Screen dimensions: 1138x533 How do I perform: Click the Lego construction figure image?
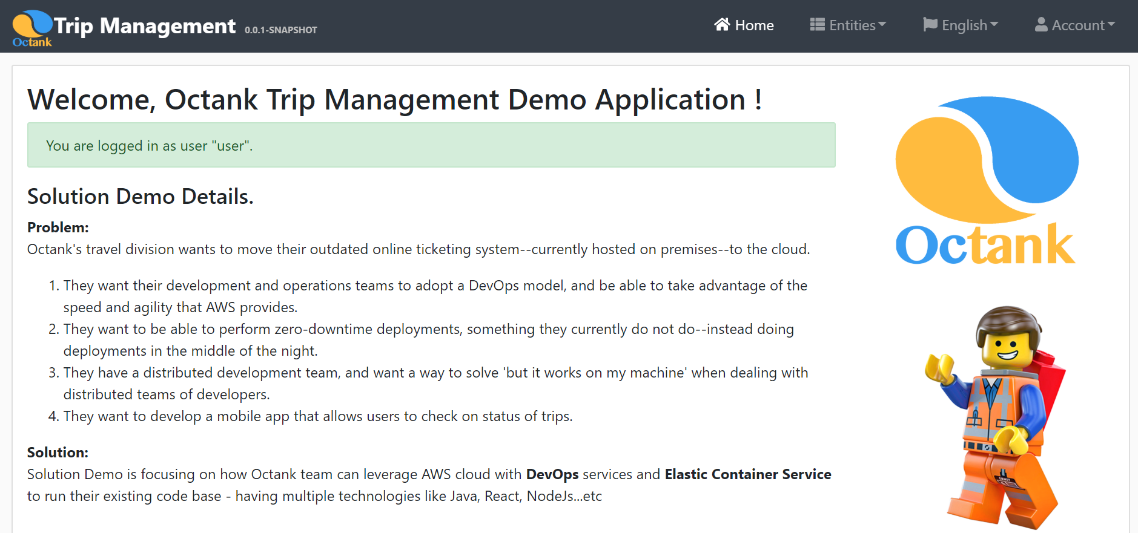[x=996, y=417]
